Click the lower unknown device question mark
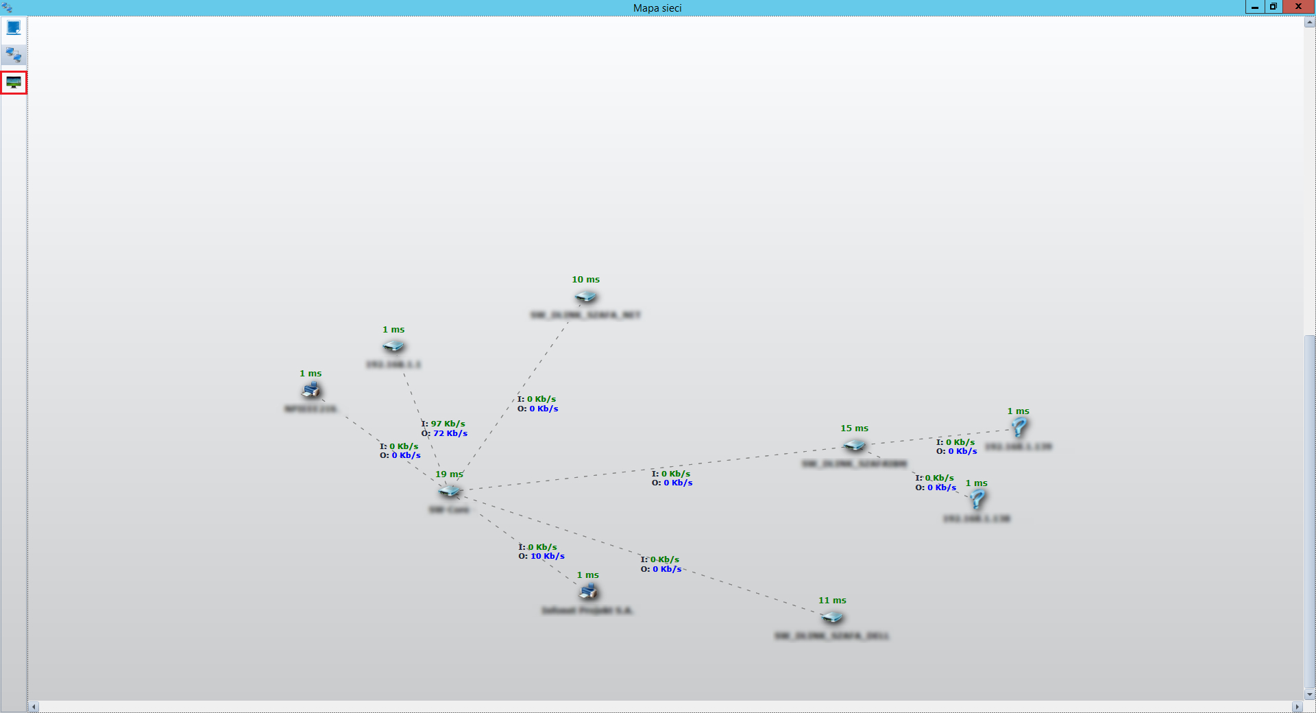1316x713 pixels. 977,500
